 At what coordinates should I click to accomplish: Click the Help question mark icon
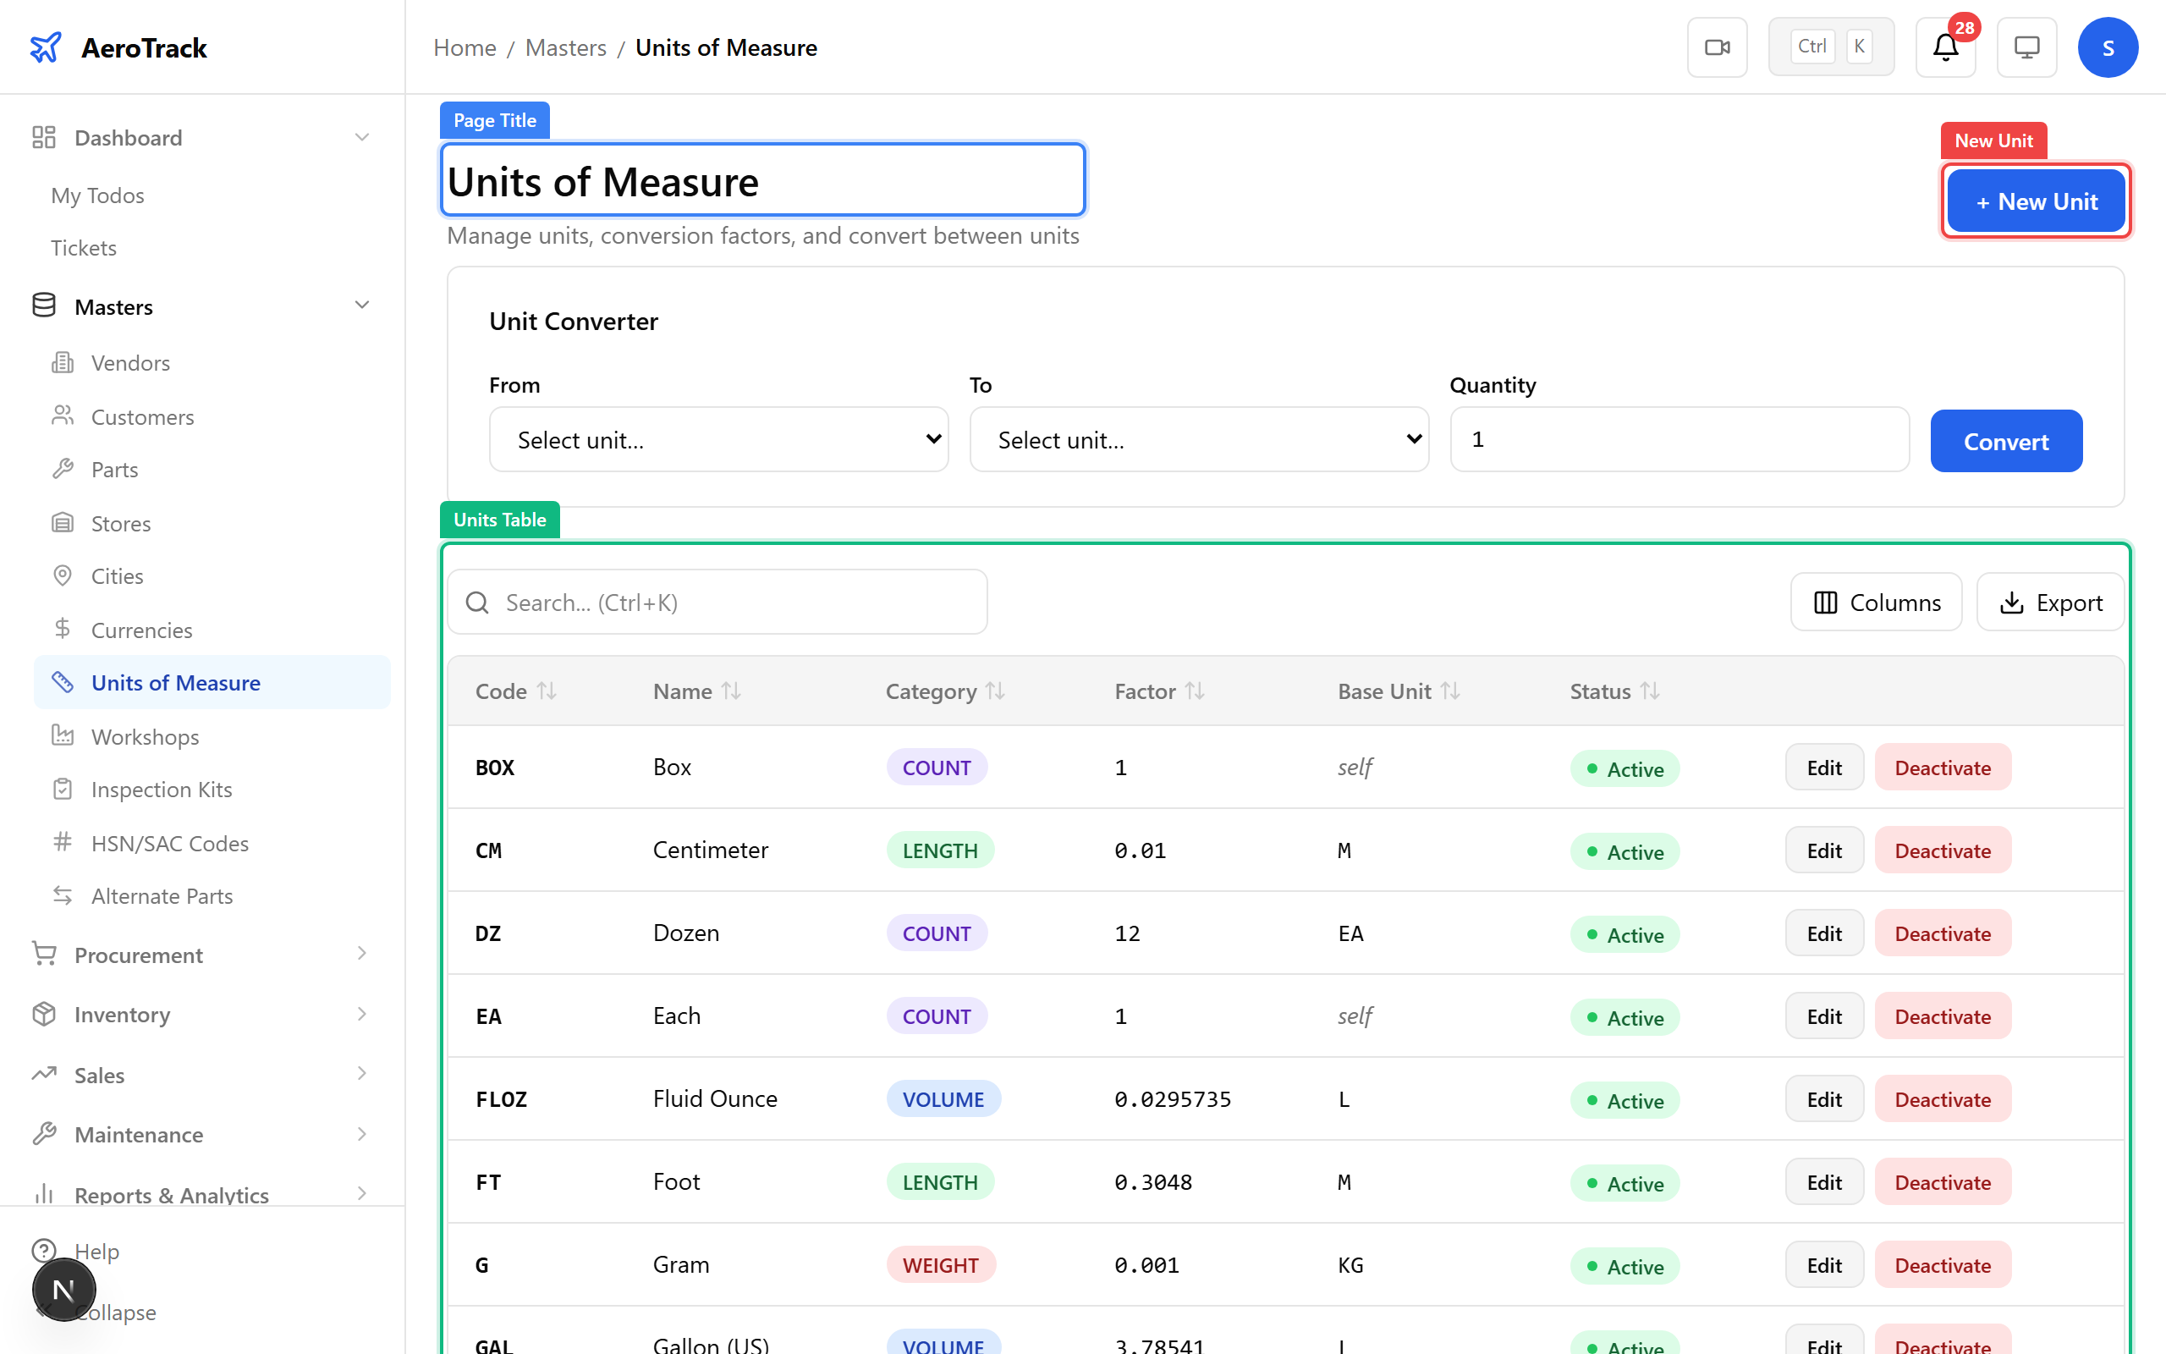tap(44, 1250)
